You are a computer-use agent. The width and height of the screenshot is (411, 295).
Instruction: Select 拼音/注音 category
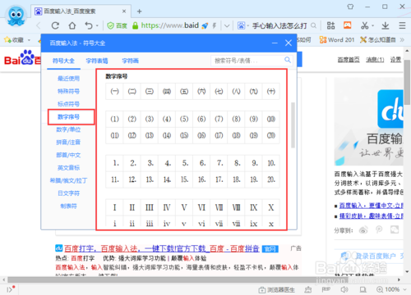pos(68,143)
